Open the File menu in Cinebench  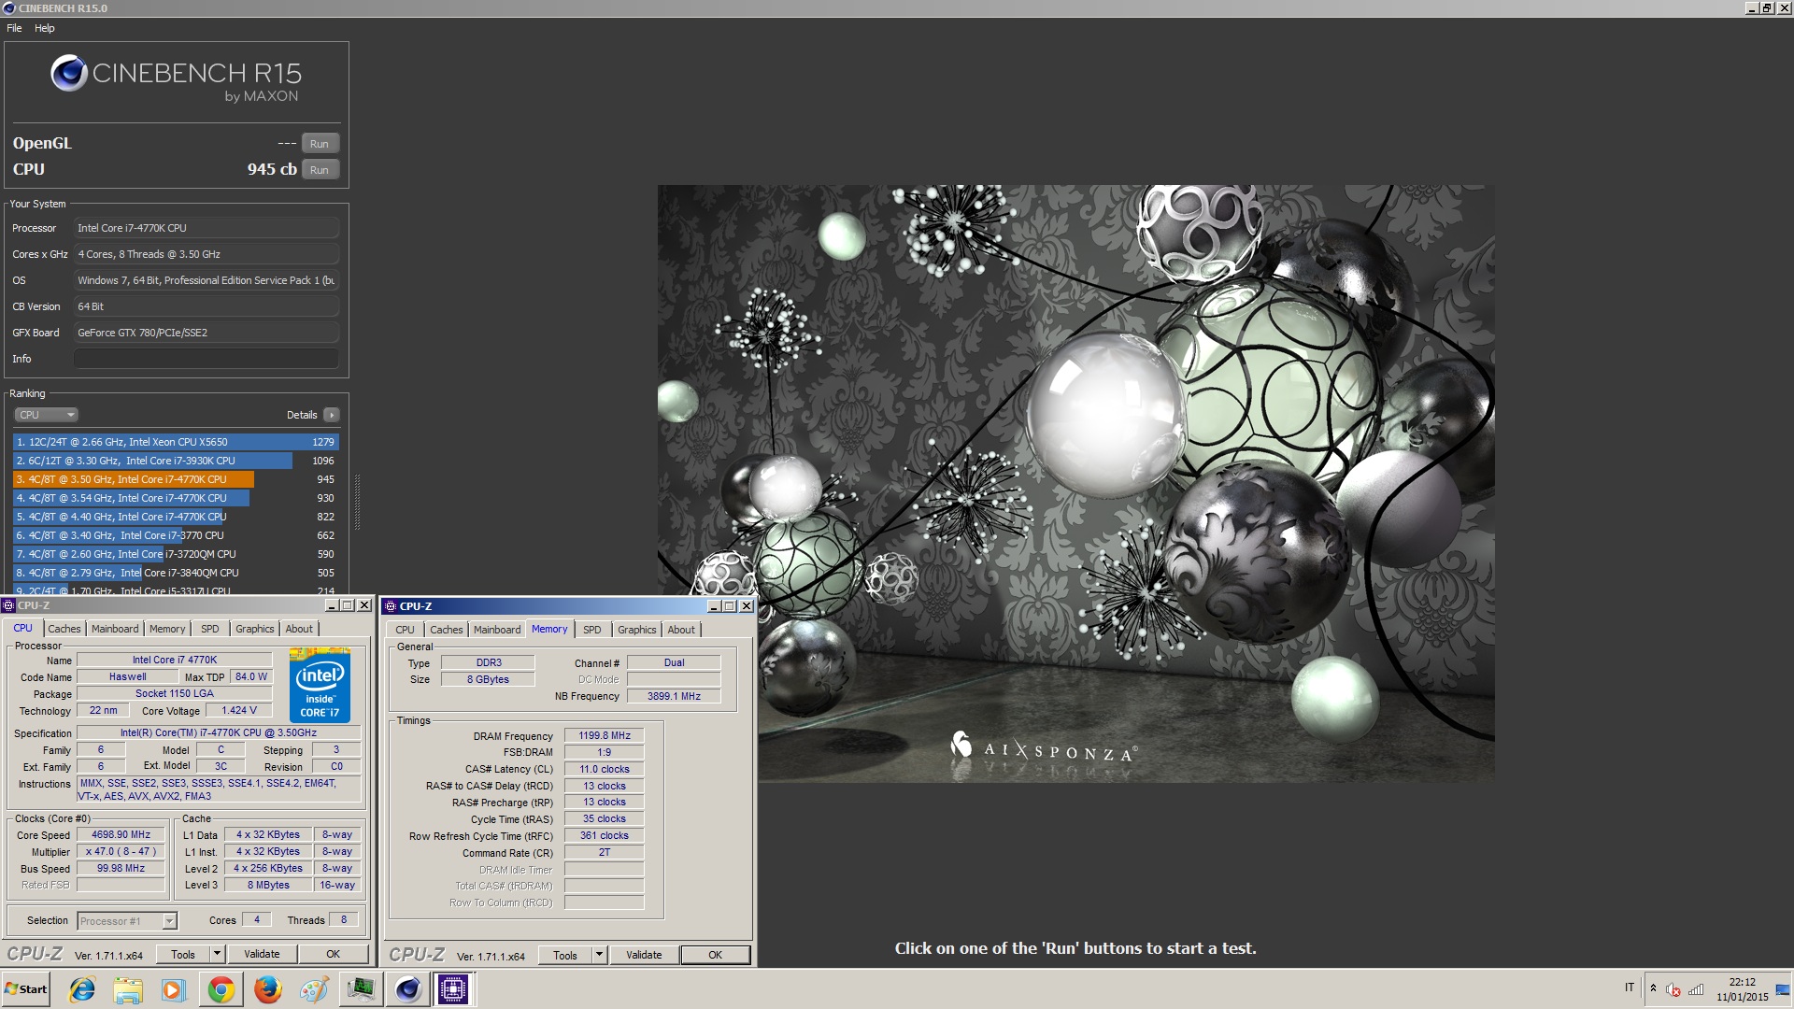[x=14, y=28]
